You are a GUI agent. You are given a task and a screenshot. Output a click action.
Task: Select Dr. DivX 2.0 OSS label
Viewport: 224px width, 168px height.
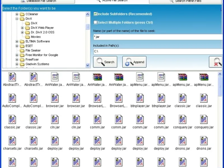point(43,32)
